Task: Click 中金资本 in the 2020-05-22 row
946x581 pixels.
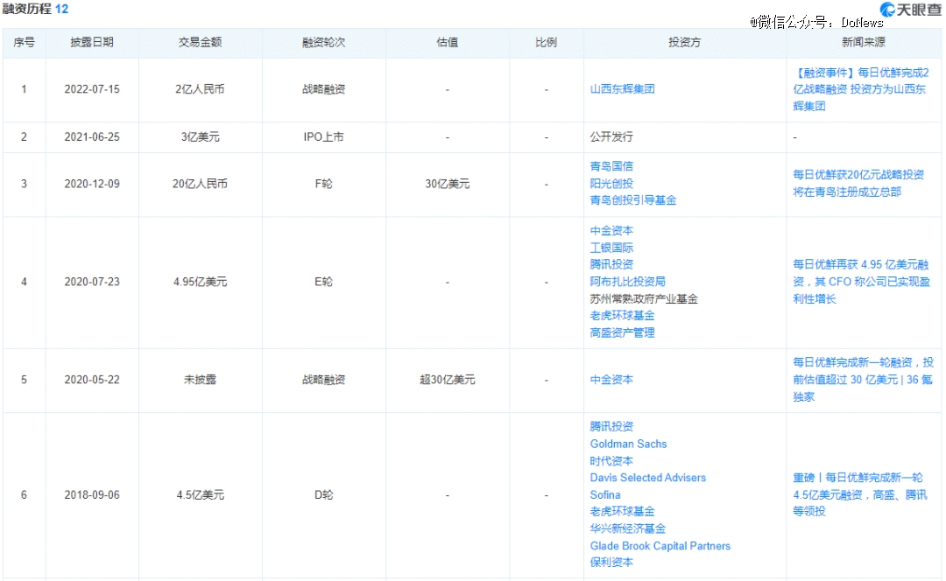Action: 611,380
